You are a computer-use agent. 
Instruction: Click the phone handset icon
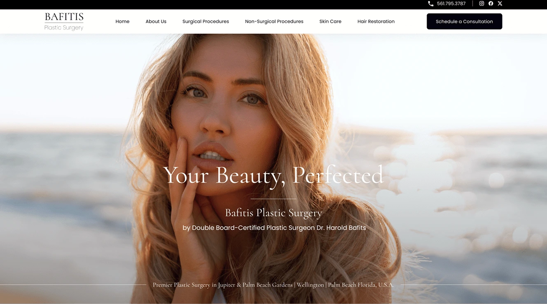[x=430, y=3]
